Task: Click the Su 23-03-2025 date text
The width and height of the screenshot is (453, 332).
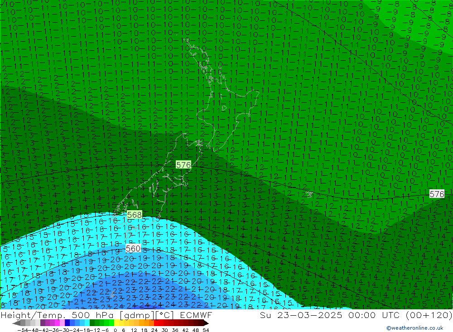Action: [x=301, y=315]
